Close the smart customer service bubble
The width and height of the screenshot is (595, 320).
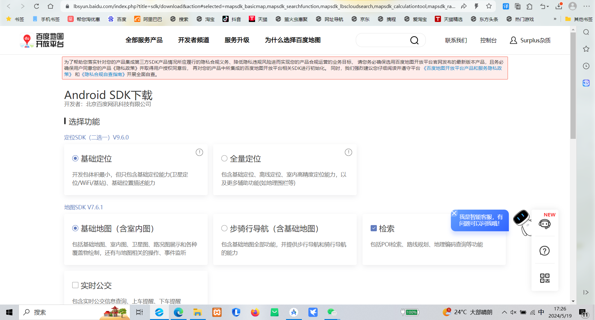tap(454, 213)
